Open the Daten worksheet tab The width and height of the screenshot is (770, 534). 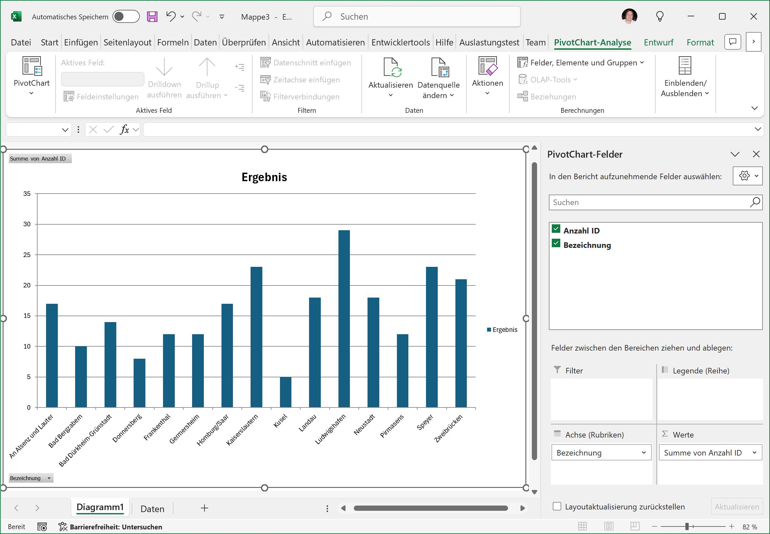(x=152, y=508)
